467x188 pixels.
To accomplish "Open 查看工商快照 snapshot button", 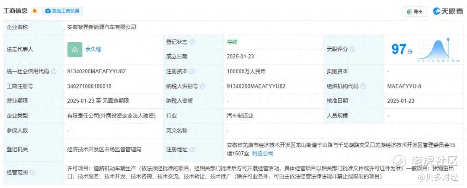I will coord(62,11).
